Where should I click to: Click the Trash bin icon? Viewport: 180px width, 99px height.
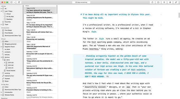pyautogui.click(x=3, y=24)
